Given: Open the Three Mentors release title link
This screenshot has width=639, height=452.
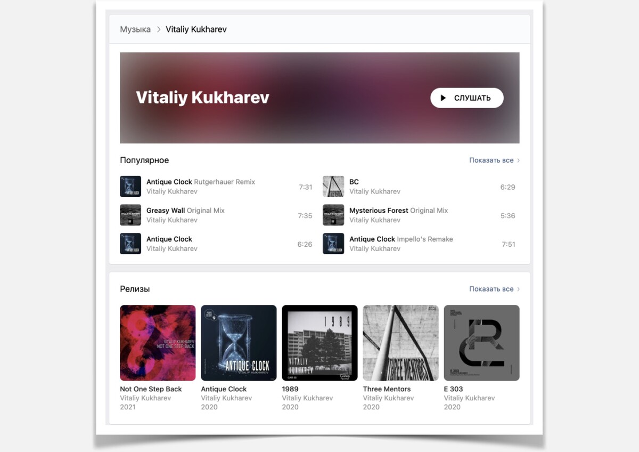Looking at the screenshot, I should [387, 389].
